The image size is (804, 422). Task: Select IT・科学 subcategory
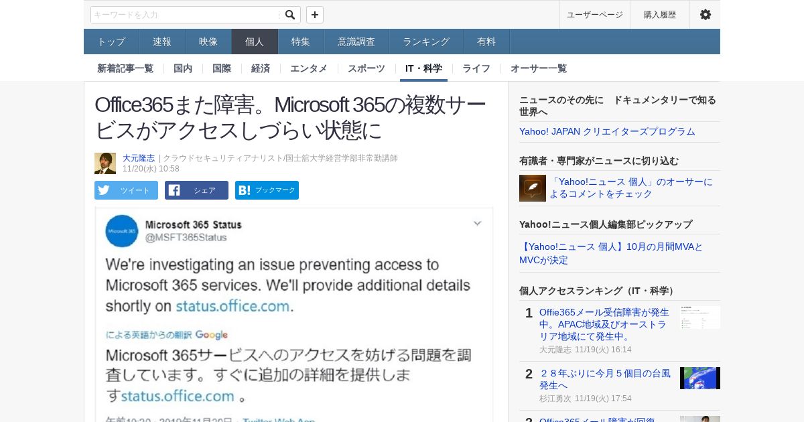(x=423, y=68)
